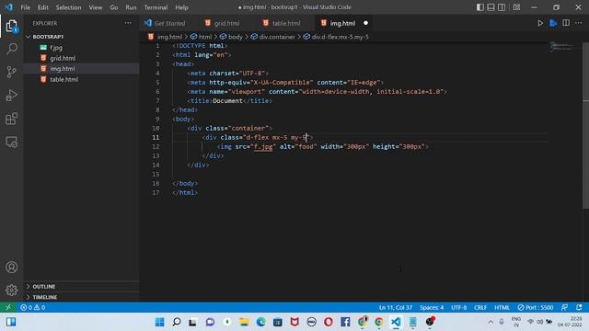Open the Run and Debug view

pyautogui.click(x=12, y=96)
